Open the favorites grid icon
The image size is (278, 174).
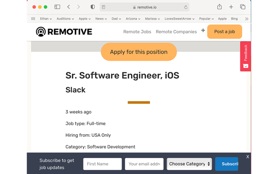(33, 19)
